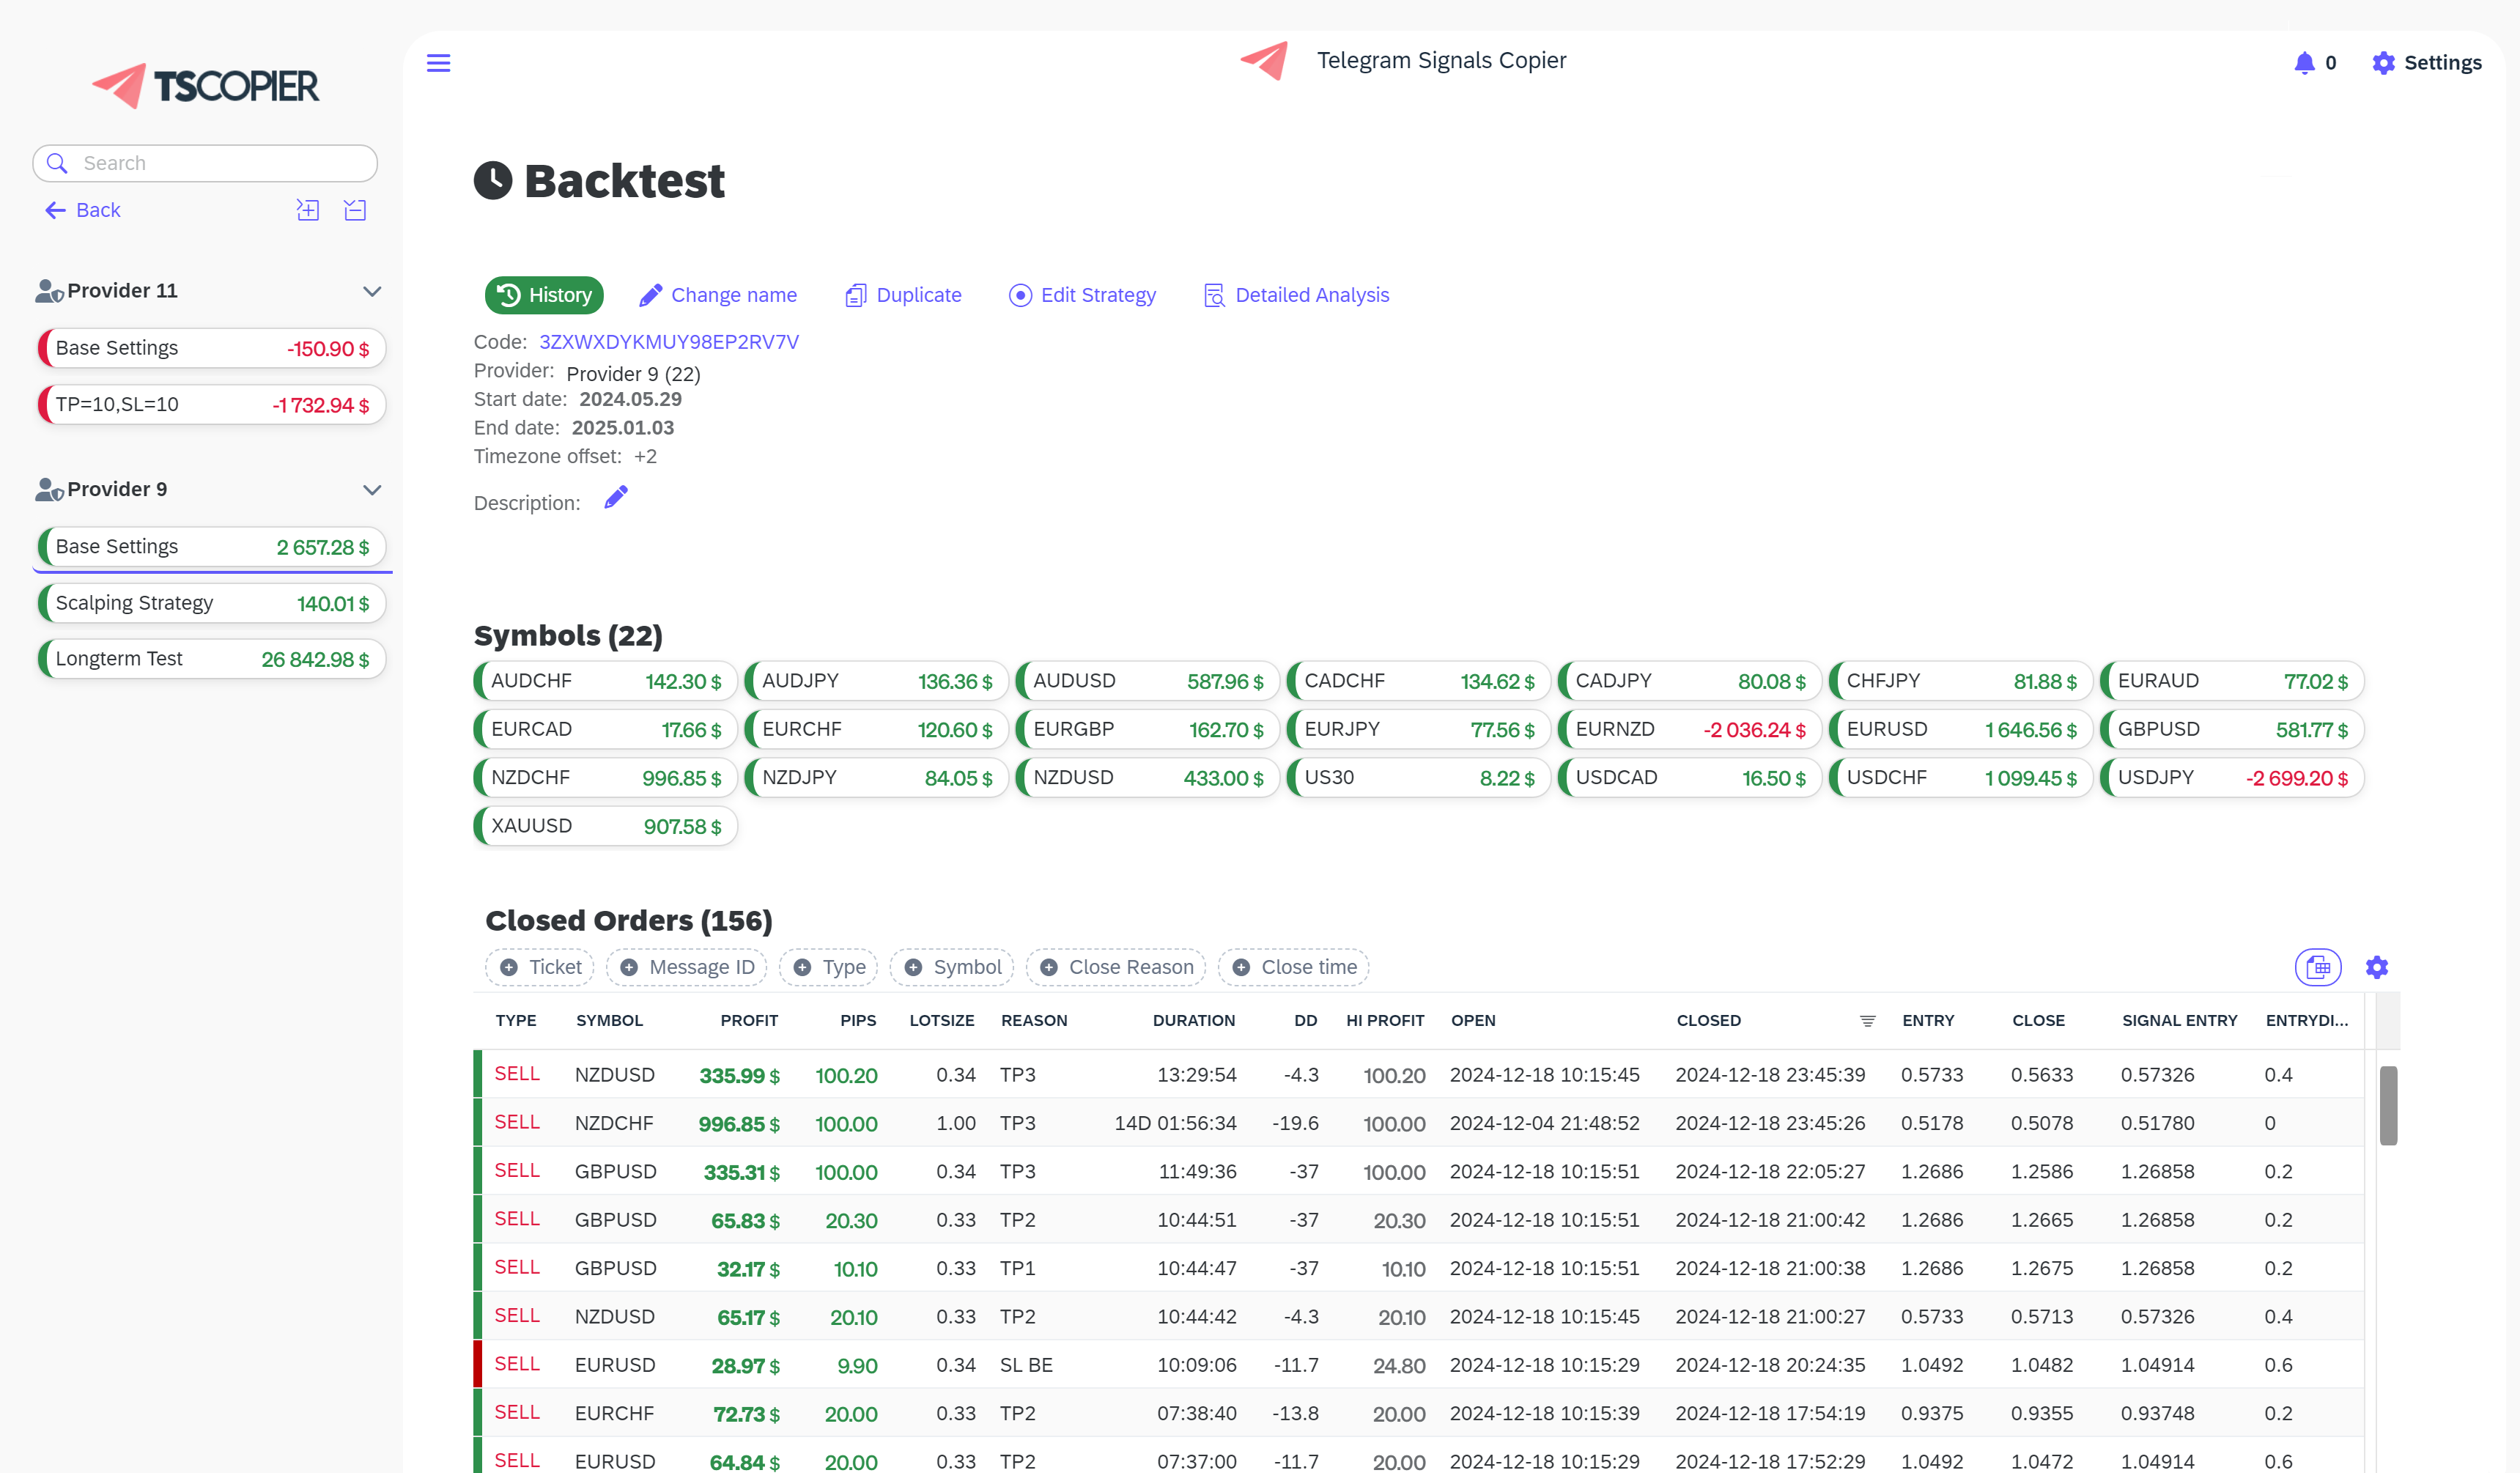Open the table settings gear beside export icon

pos(2378,967)
